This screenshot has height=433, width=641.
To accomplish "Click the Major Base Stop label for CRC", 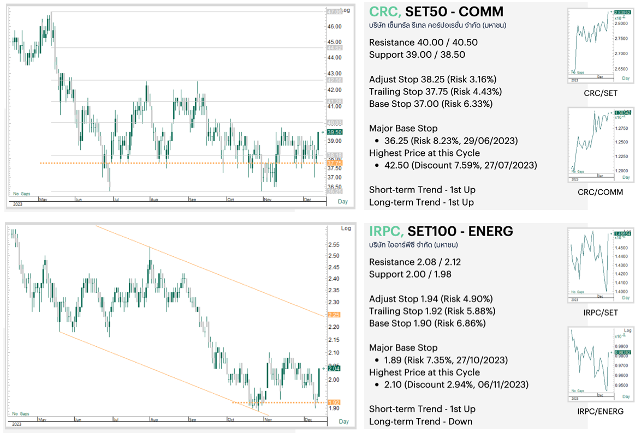I will pos(403,128).
